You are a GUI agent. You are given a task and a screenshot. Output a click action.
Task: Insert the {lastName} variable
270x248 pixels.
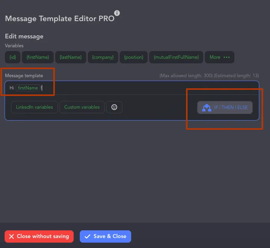[71, 57]
